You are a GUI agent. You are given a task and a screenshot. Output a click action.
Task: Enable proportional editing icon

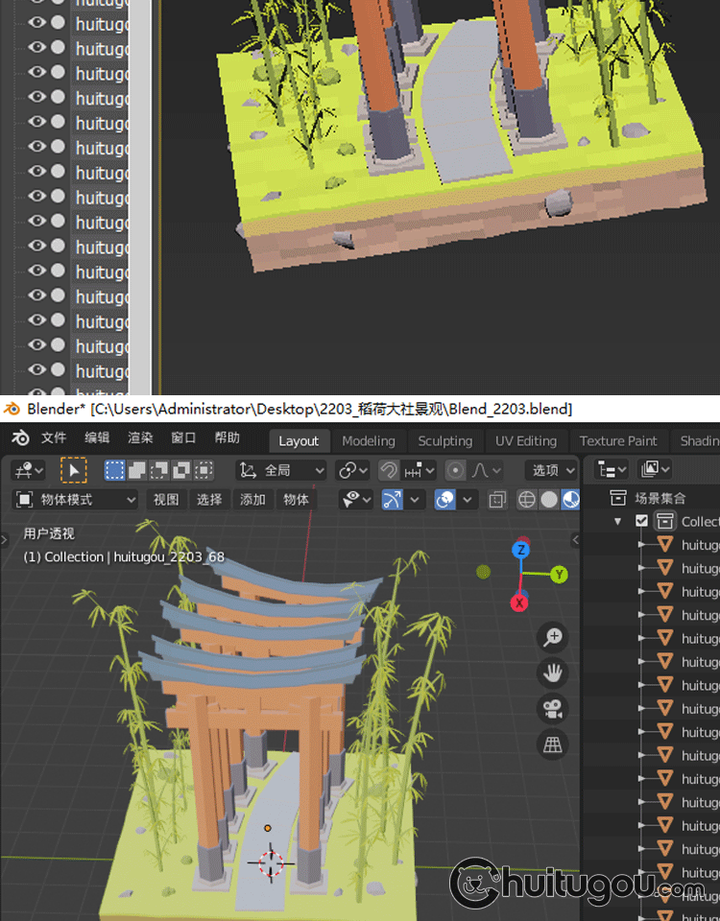456,470
